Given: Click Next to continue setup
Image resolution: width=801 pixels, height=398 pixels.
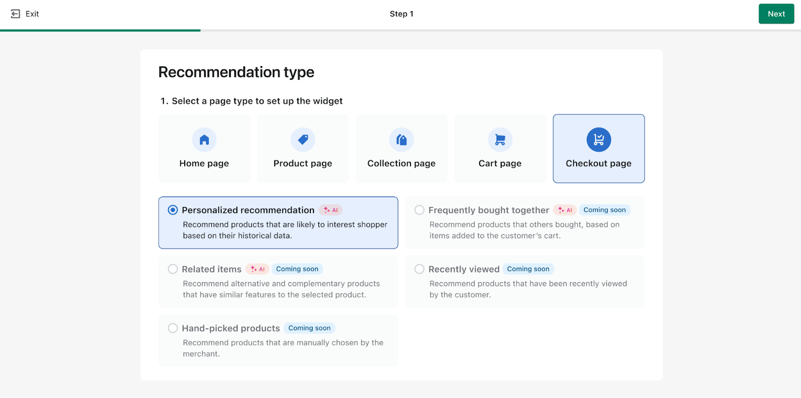Looking at the screenshot, I should pos(776,13).
